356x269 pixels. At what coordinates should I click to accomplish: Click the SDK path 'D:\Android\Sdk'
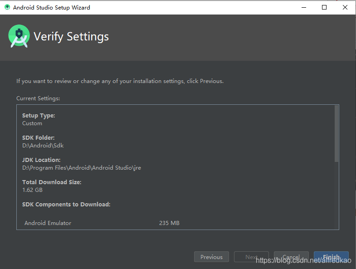click(43, 146)
